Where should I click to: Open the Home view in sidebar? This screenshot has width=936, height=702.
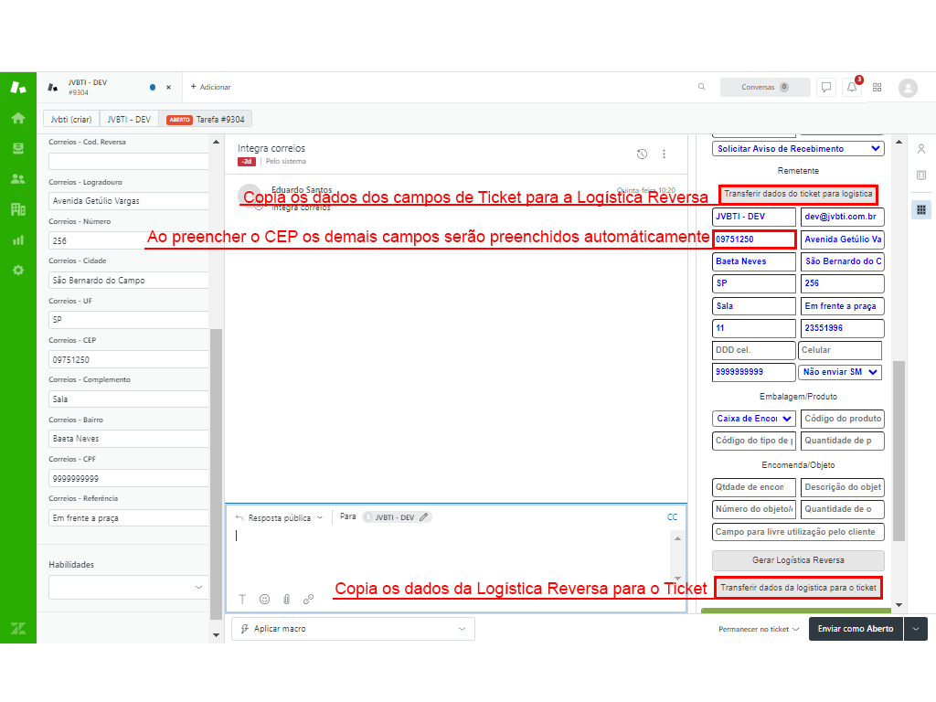pyautogui.click(x=17, y=118)
